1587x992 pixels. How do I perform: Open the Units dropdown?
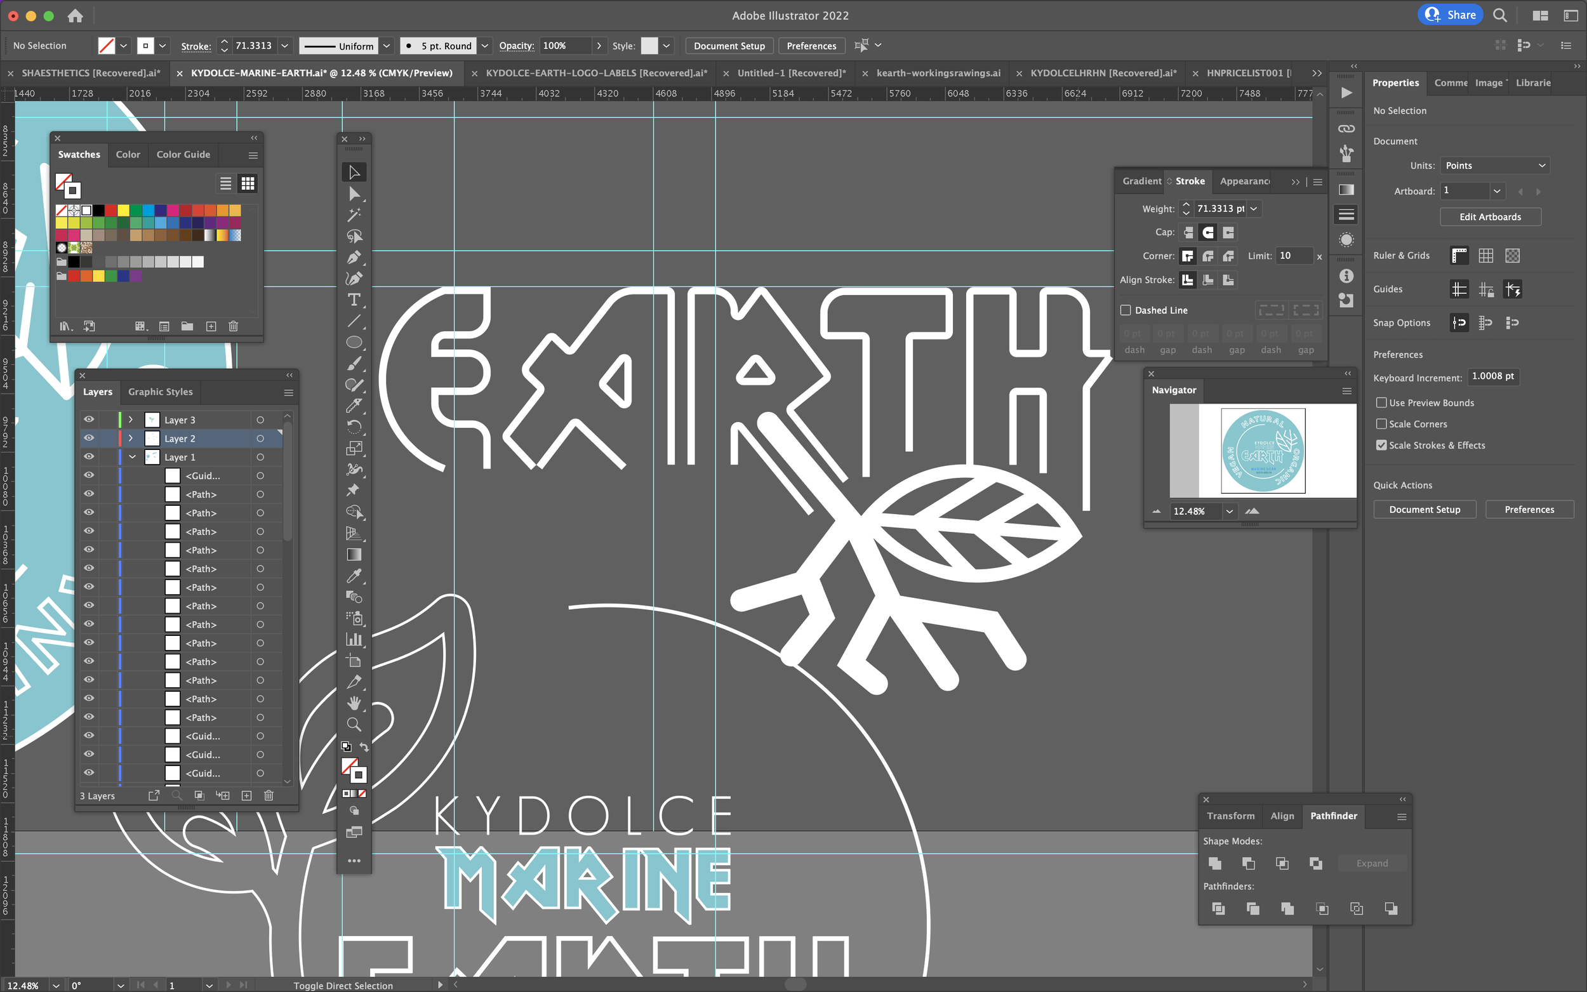coord(1494,165)
